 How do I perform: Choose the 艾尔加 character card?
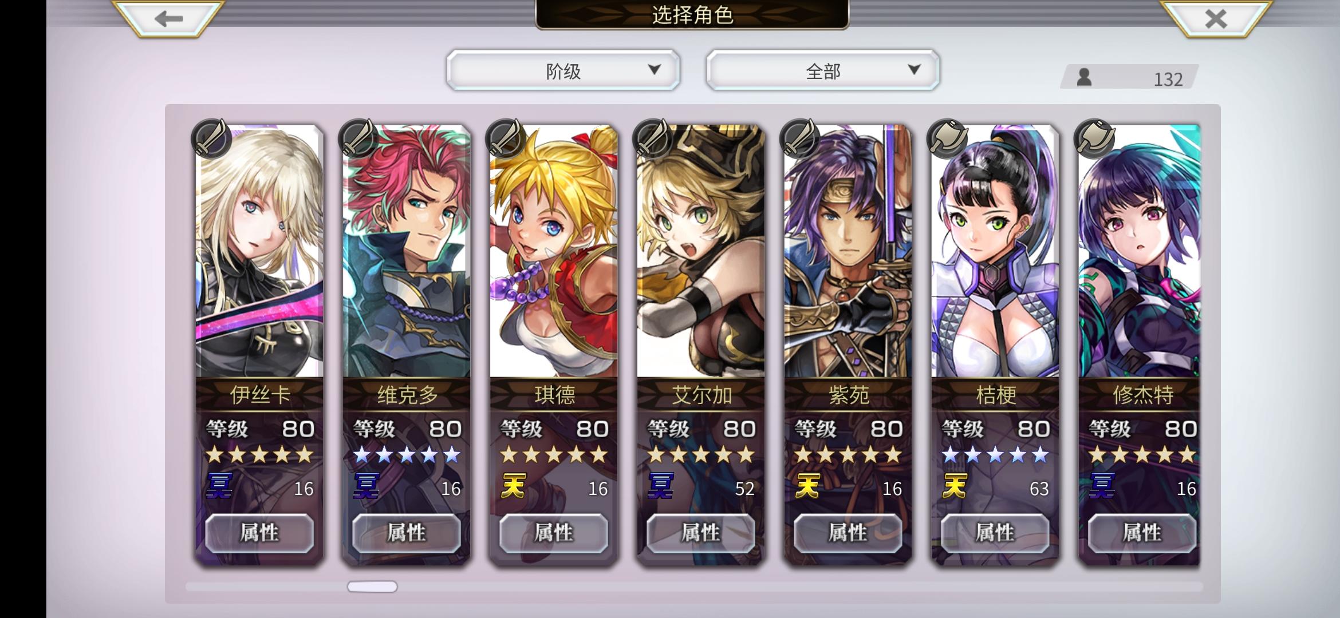[x=701, y=344]
